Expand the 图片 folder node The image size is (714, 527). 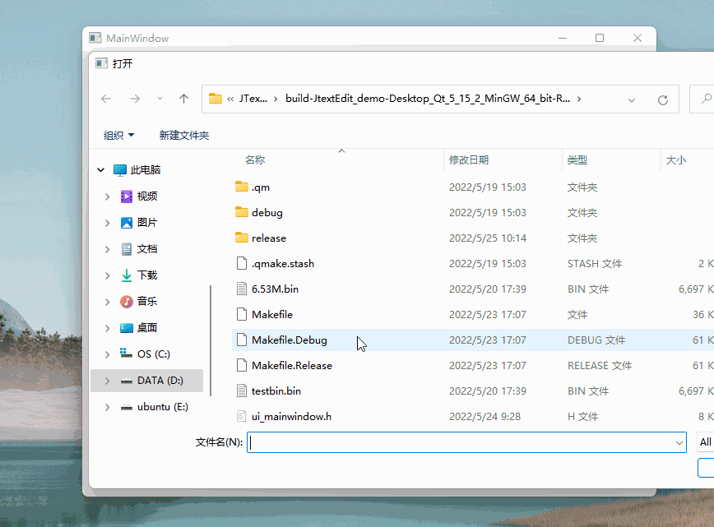(x=108, y=223)
